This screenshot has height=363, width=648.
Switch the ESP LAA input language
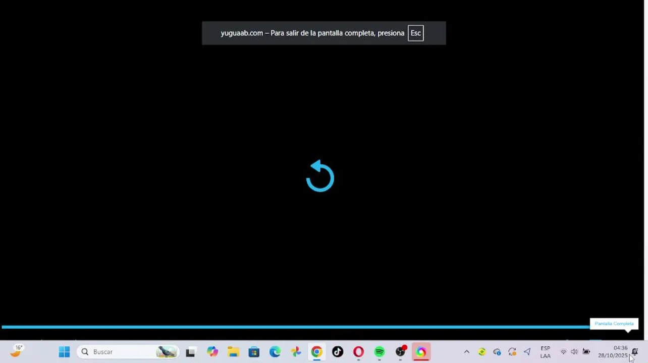pyautogui.click(x=546, y=352)
